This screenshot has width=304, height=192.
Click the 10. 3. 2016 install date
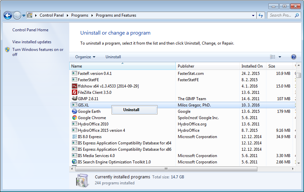250,105
